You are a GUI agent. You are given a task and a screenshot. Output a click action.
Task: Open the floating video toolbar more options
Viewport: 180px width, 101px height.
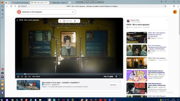pos(78,21)
